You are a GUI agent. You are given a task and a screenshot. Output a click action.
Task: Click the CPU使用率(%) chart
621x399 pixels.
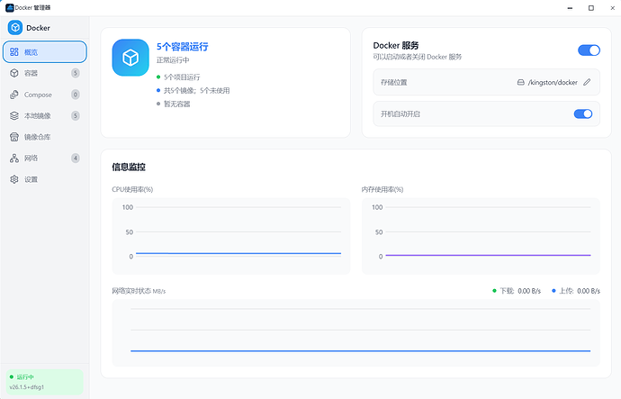pyautogui.click(x=231, y=236)
